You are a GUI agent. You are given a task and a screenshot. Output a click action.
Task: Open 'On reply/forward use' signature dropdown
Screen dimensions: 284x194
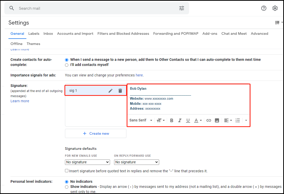[x=136, y=162]
